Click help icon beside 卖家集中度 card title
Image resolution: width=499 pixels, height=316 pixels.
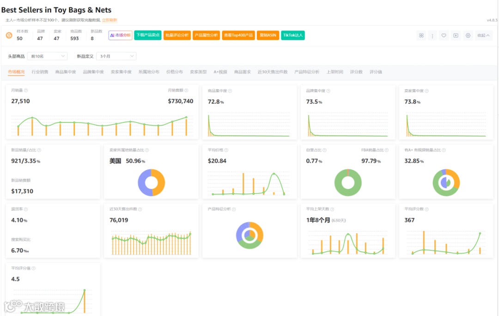[x=427, y=91]
